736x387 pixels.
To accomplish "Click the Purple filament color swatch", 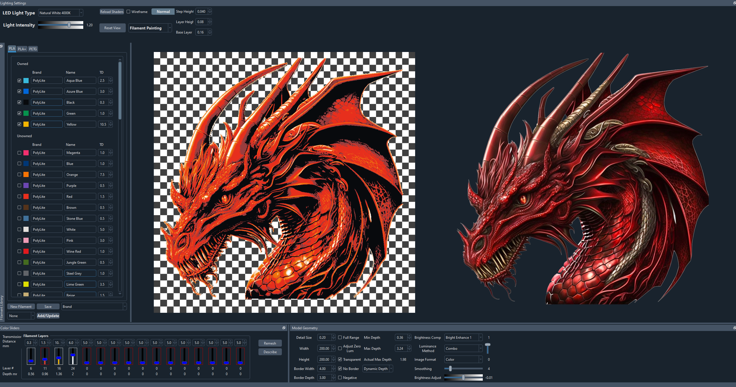I will (26, 186).
